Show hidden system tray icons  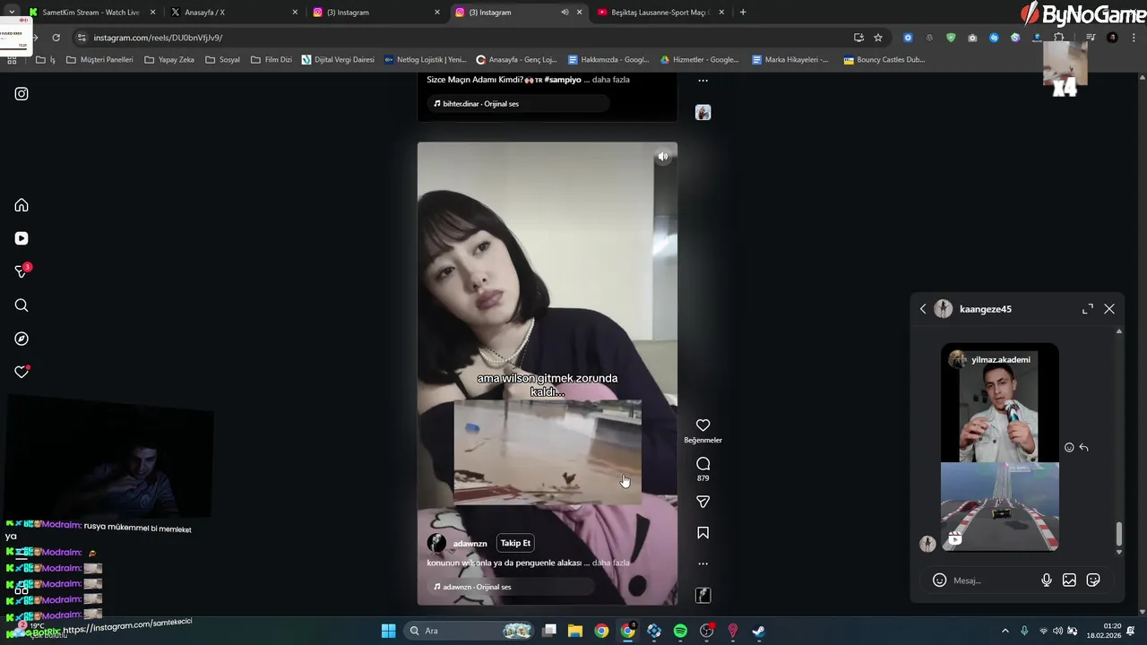click(1005, 631)
